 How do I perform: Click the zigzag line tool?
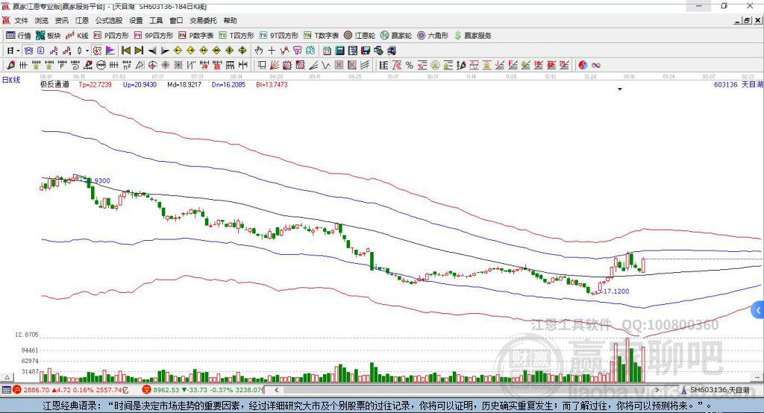point(326,65)
